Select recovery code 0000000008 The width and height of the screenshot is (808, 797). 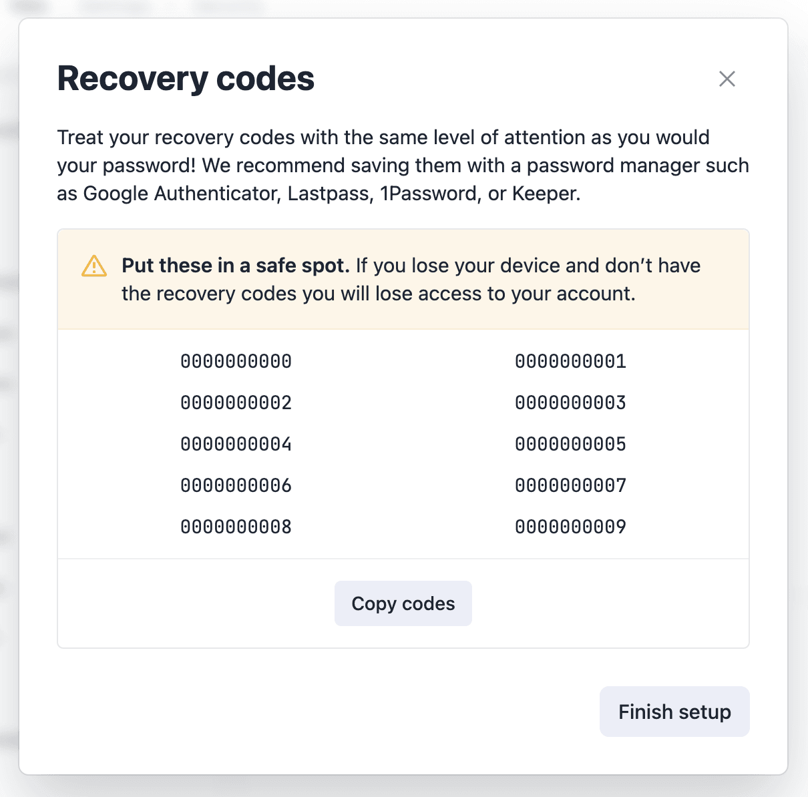[x=235, y=527]
